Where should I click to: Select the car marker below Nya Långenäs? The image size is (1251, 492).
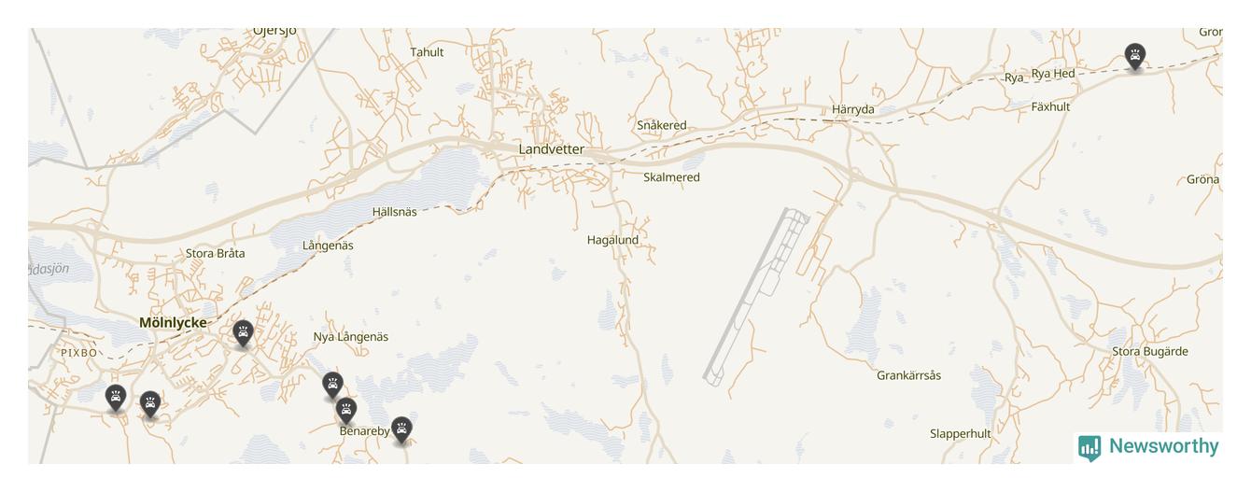click(x=332, y=385)
